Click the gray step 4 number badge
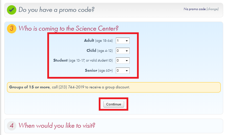 pos(12,126)
